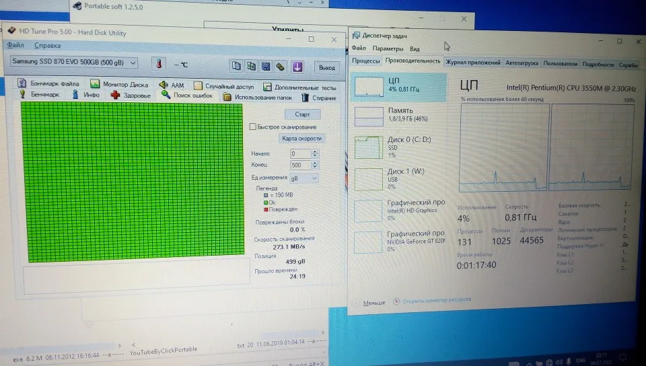
Task: Show hidden tray icons chevron
Action: pyautogui.click(x=529, y=363)
